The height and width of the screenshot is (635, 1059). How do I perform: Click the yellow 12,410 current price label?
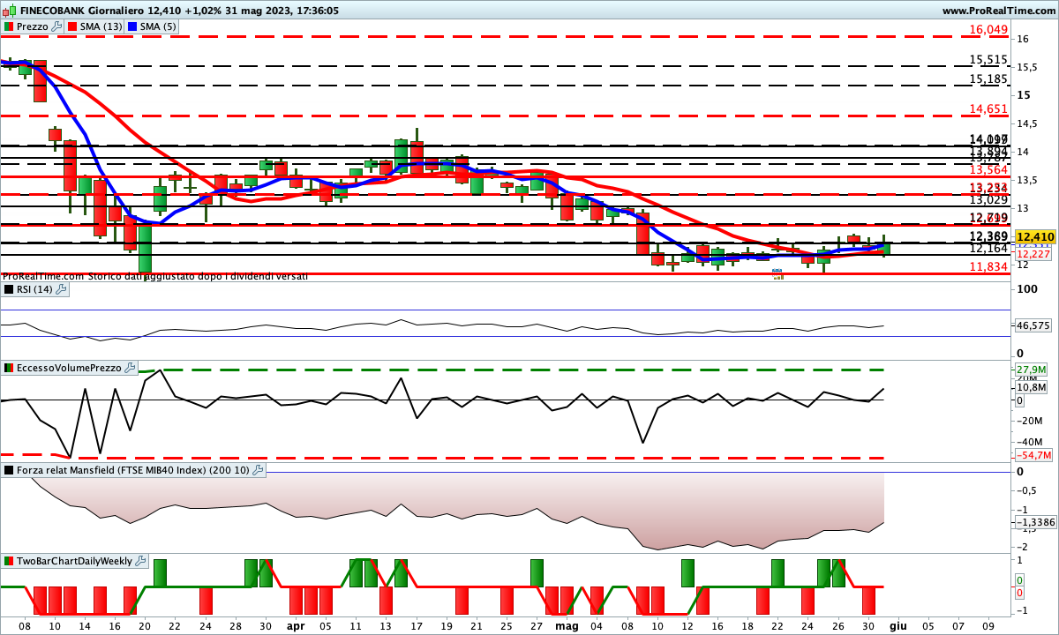tap(1035, 236)
